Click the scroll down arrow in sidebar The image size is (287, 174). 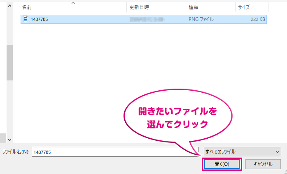pyautogui.click(x=10, y=140)
